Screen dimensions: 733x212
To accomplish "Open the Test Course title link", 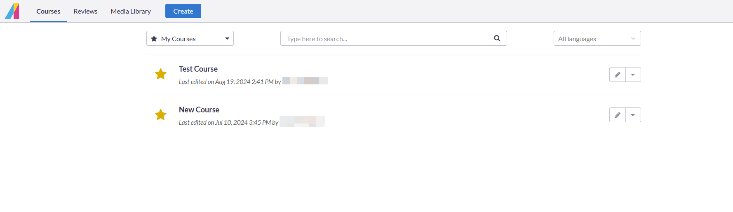I will point(198,69).
